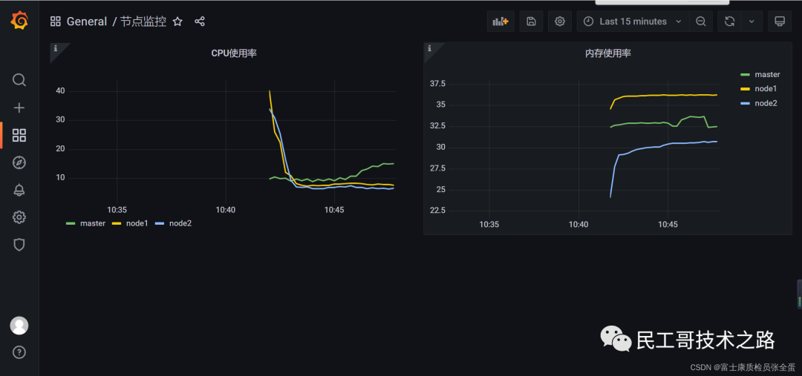
Task: Open the Last 15 minutes time picker
Action: point(633,22)
